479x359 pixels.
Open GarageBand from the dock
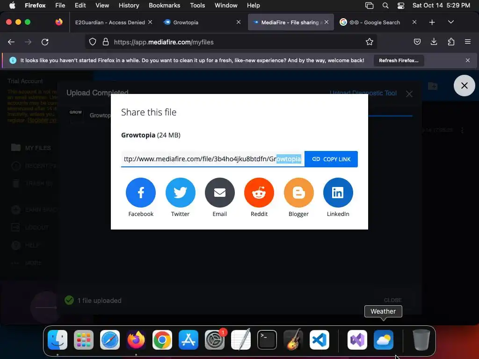293,340
